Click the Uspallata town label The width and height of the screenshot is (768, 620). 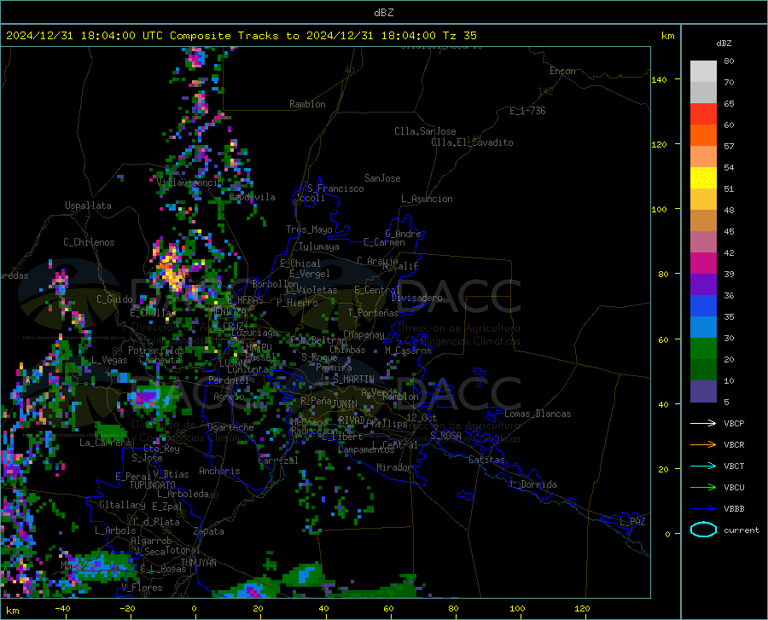click(x=88, y=206)
